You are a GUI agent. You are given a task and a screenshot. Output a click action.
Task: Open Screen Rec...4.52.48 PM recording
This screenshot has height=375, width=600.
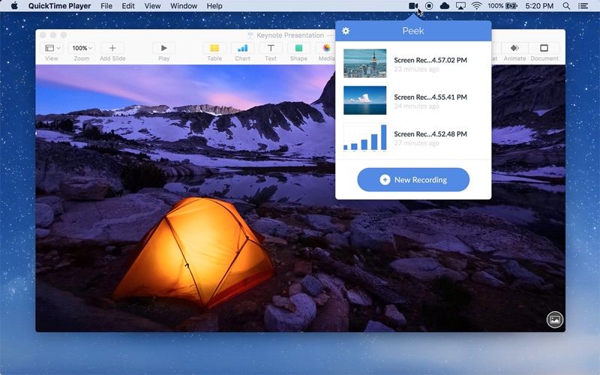click(413, 137)
